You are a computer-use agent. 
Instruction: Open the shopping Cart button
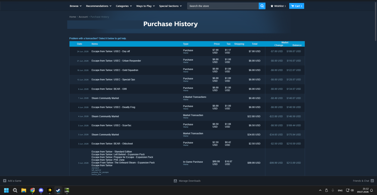coord(297,6)
